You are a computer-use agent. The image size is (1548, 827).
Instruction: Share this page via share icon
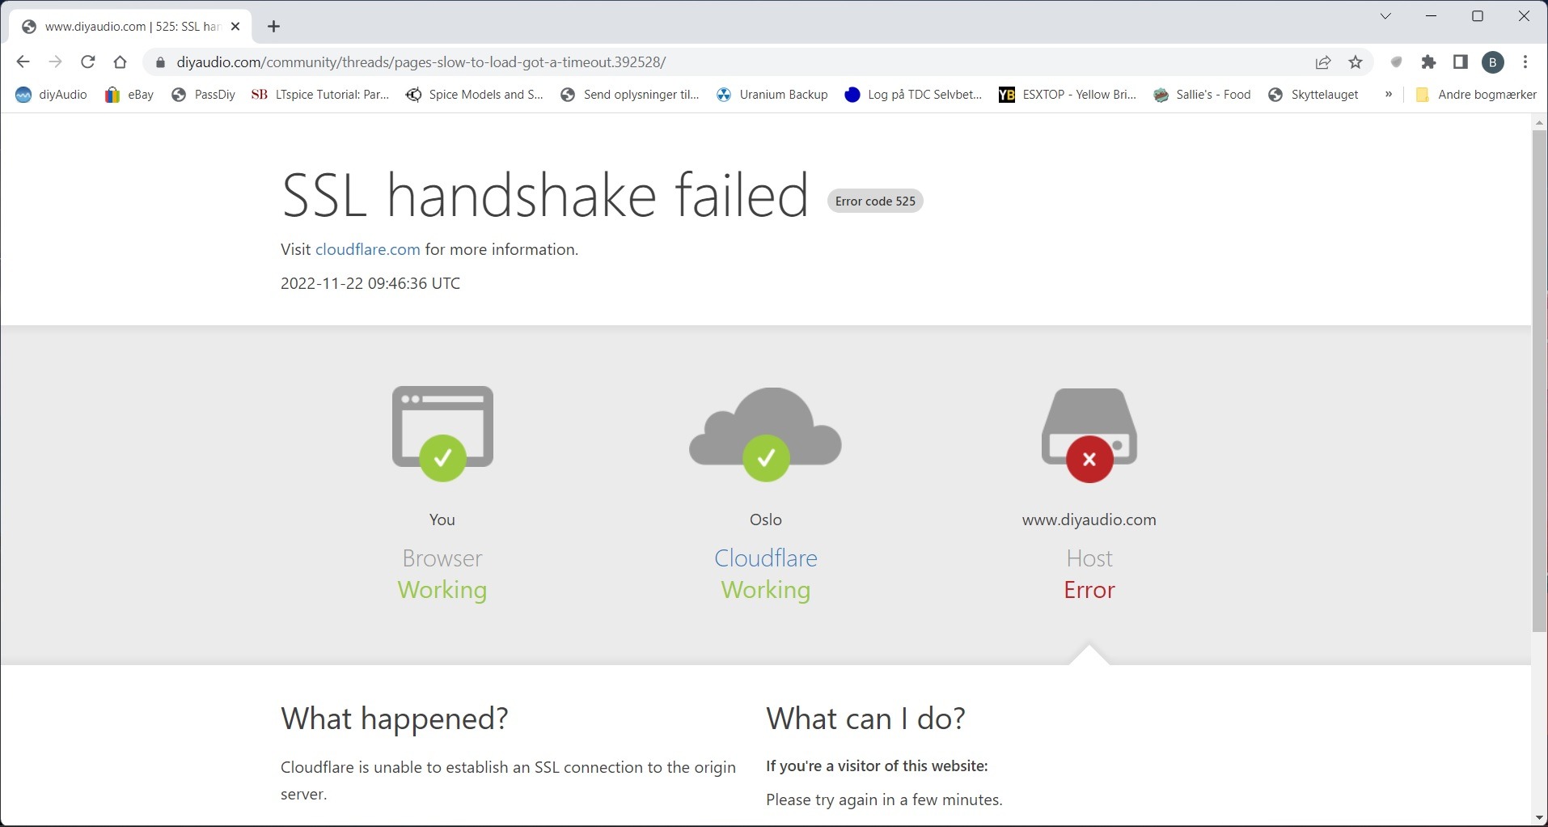[x=1323, y=62]
